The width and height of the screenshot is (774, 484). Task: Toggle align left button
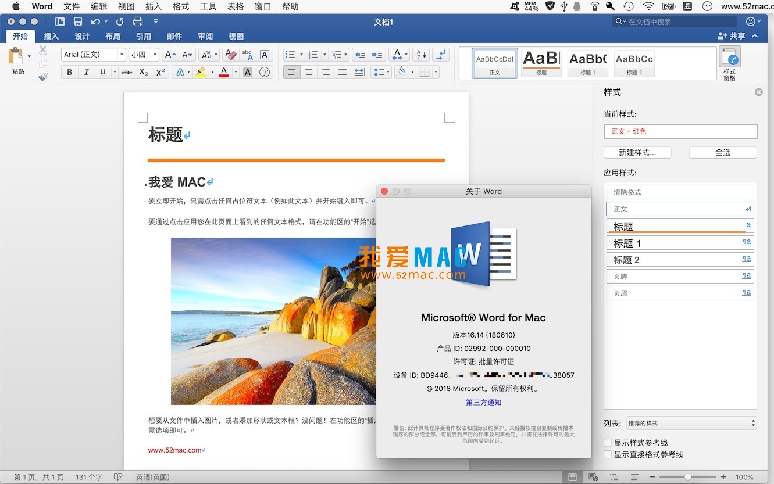pyautogui.click(x=292, y=72)
